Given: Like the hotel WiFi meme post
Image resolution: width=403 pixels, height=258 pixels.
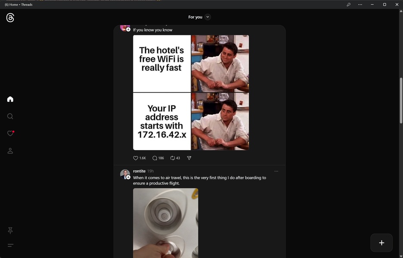Looking at the screenshot, I should click(x=136, y=158).
